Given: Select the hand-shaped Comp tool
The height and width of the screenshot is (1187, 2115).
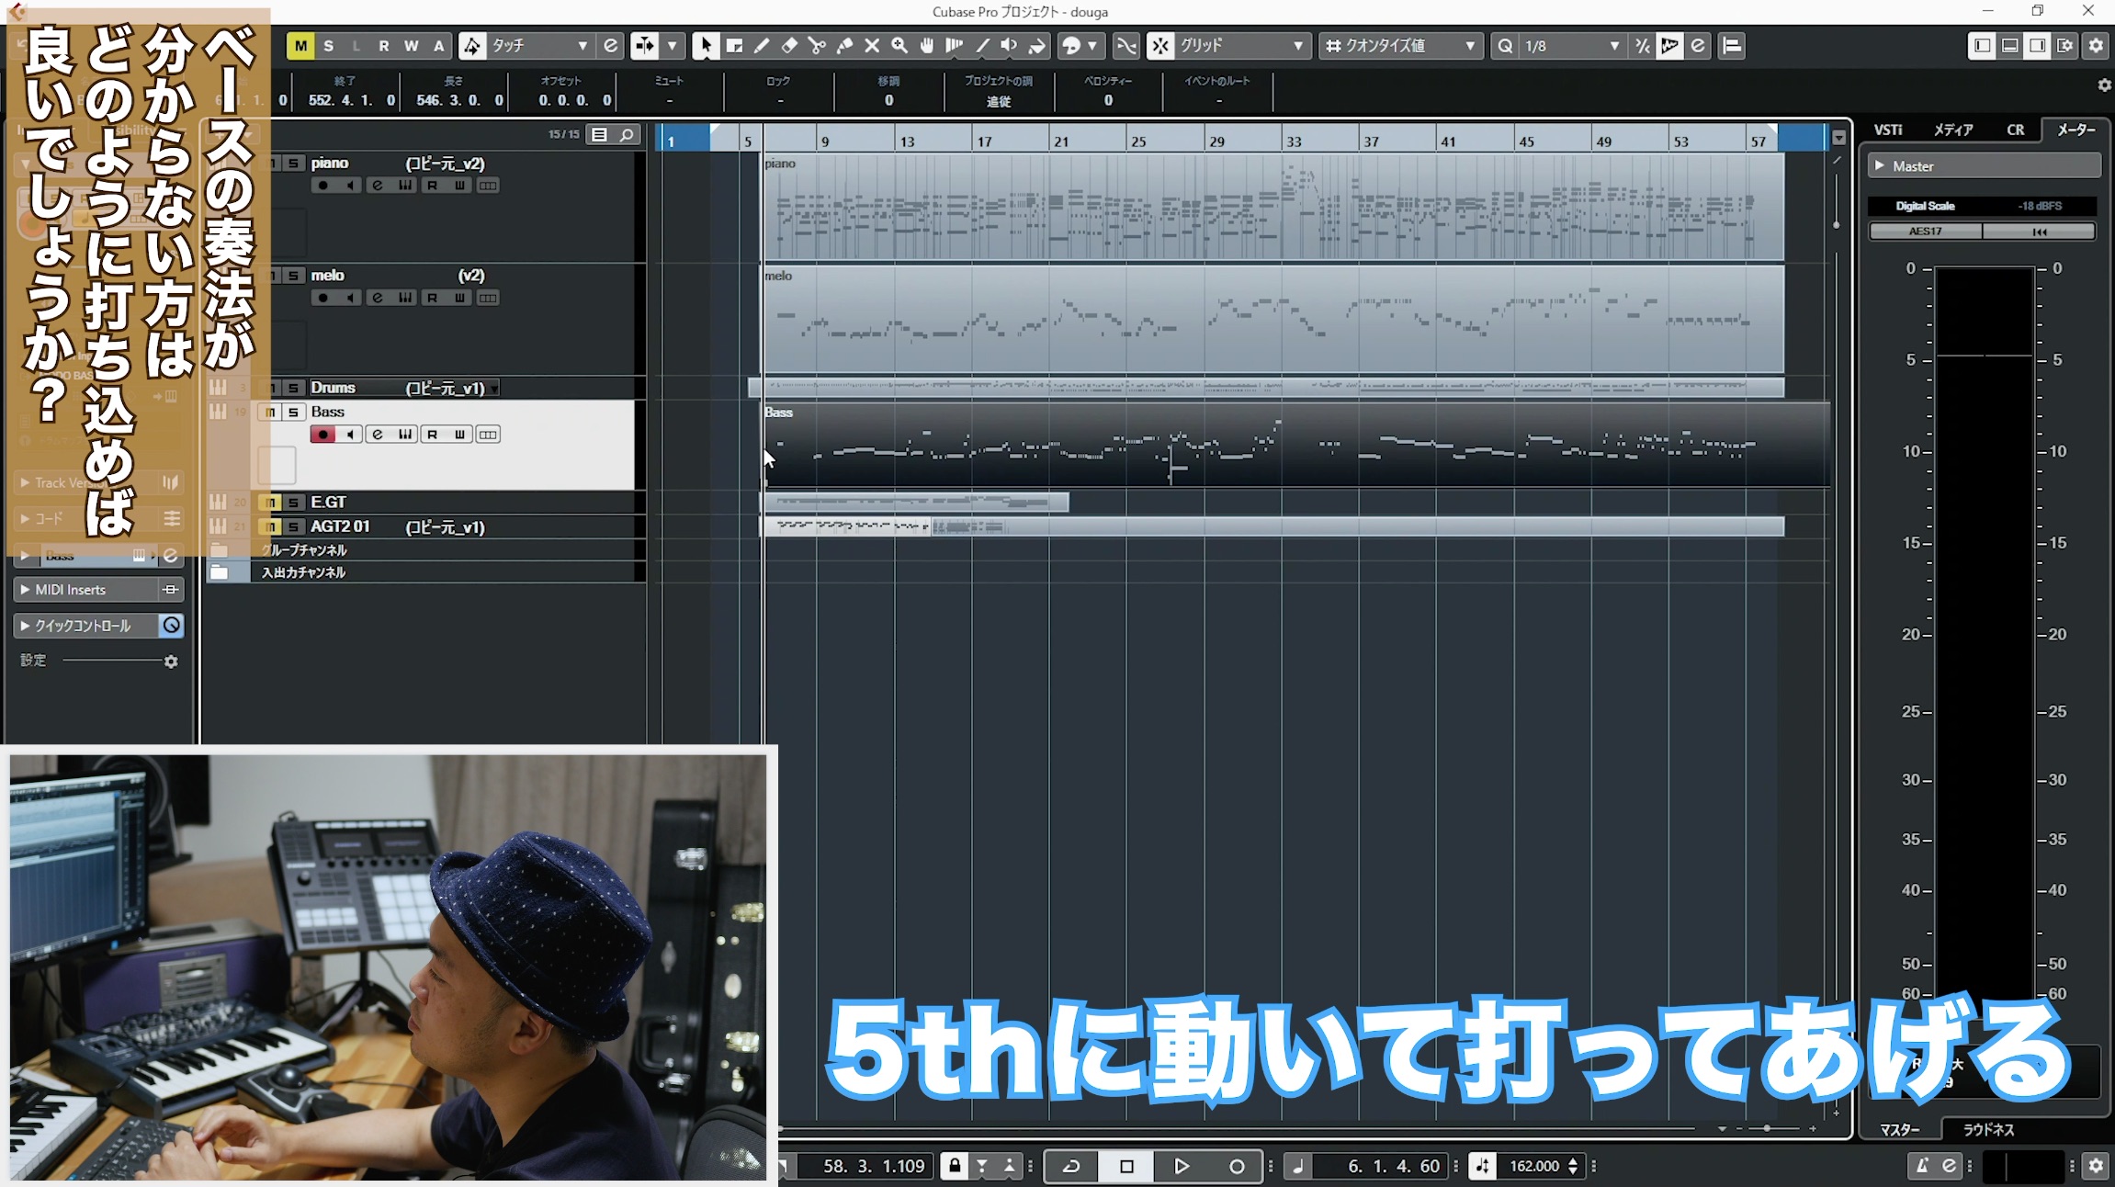Looking at the screenshot, I should click(x=927, y=46).
